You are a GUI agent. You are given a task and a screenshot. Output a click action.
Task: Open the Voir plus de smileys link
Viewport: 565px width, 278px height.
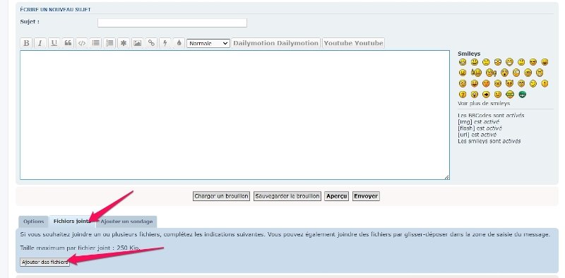point(484,103)
